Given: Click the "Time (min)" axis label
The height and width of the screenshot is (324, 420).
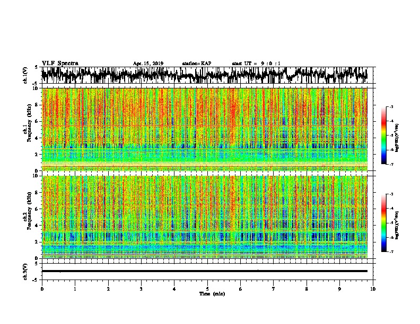Looking at the screenshot, I should point(212,294).
